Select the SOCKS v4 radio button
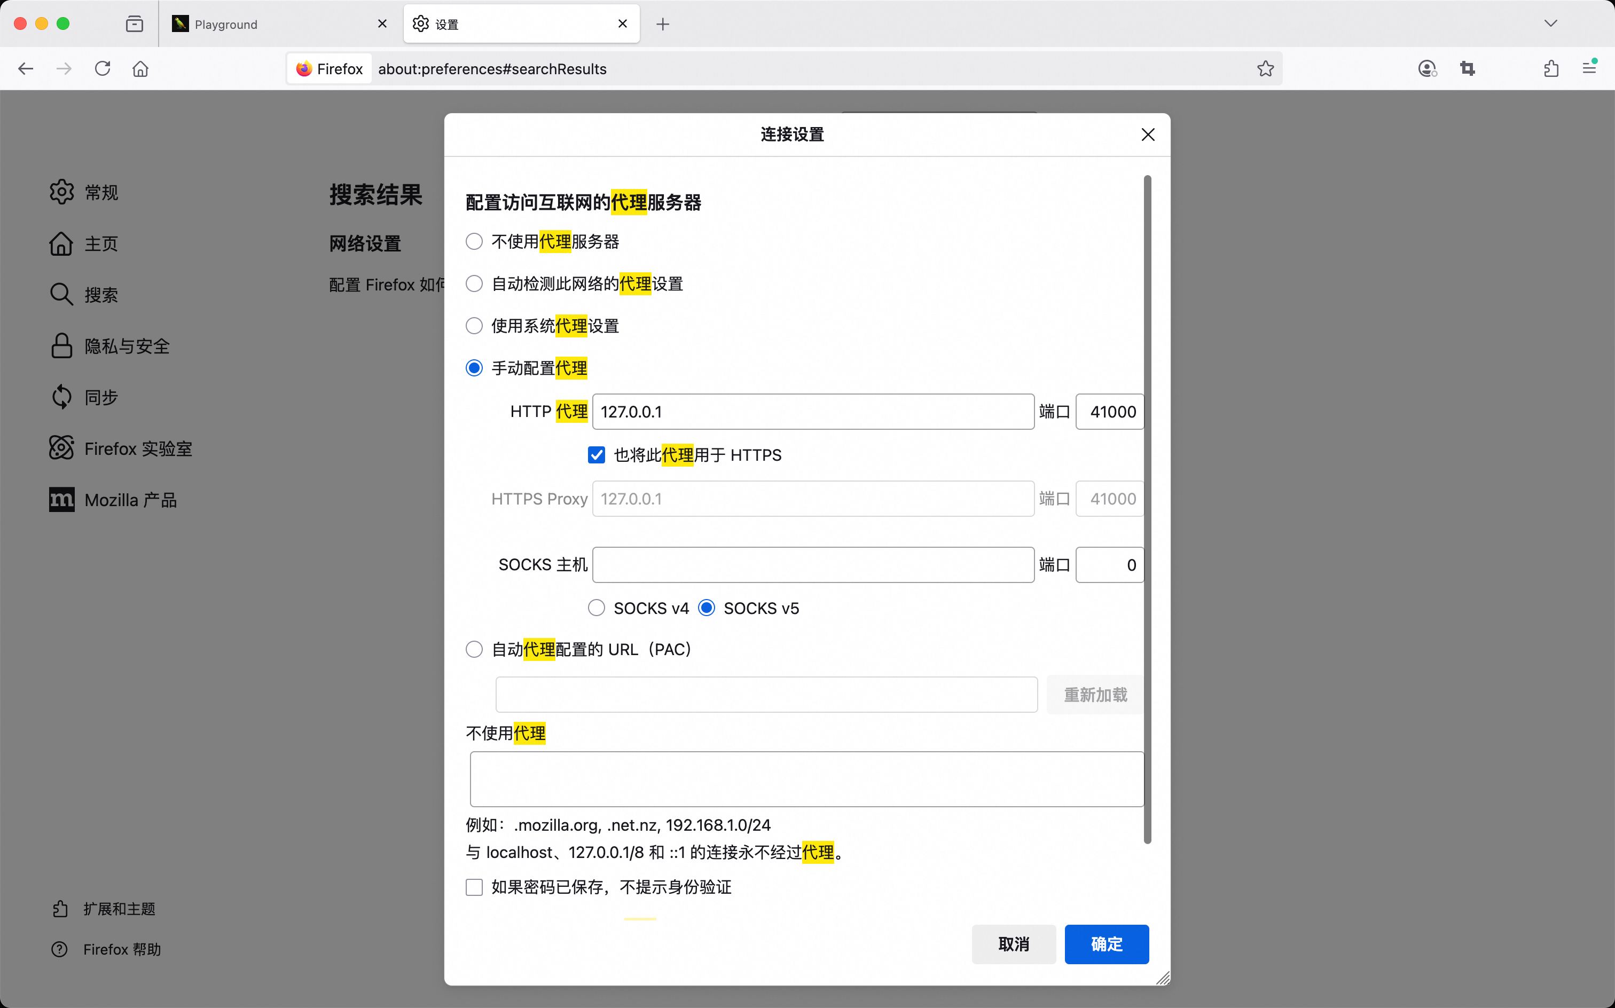Viewport: 1615px width, 1008px height. point(596,608)
